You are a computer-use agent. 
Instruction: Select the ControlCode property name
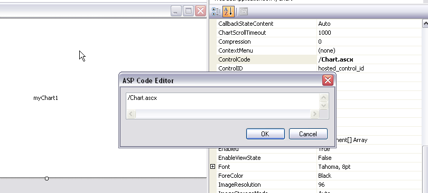[x=234, y=59]
